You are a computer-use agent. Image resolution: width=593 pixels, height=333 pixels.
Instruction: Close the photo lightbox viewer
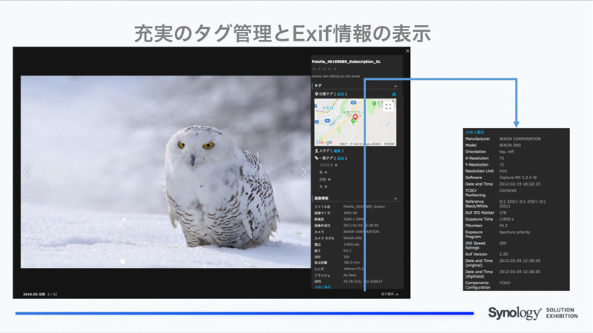407,50
